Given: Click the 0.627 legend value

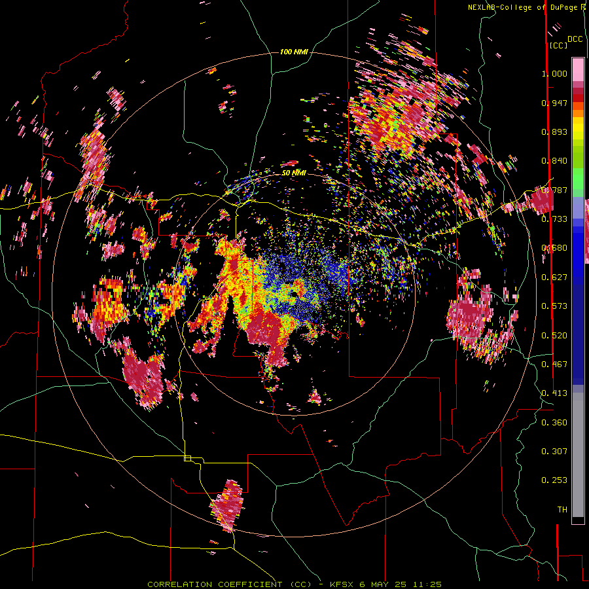Looking at the screenshot, I should pyautogui.click(x=554, y=277).
